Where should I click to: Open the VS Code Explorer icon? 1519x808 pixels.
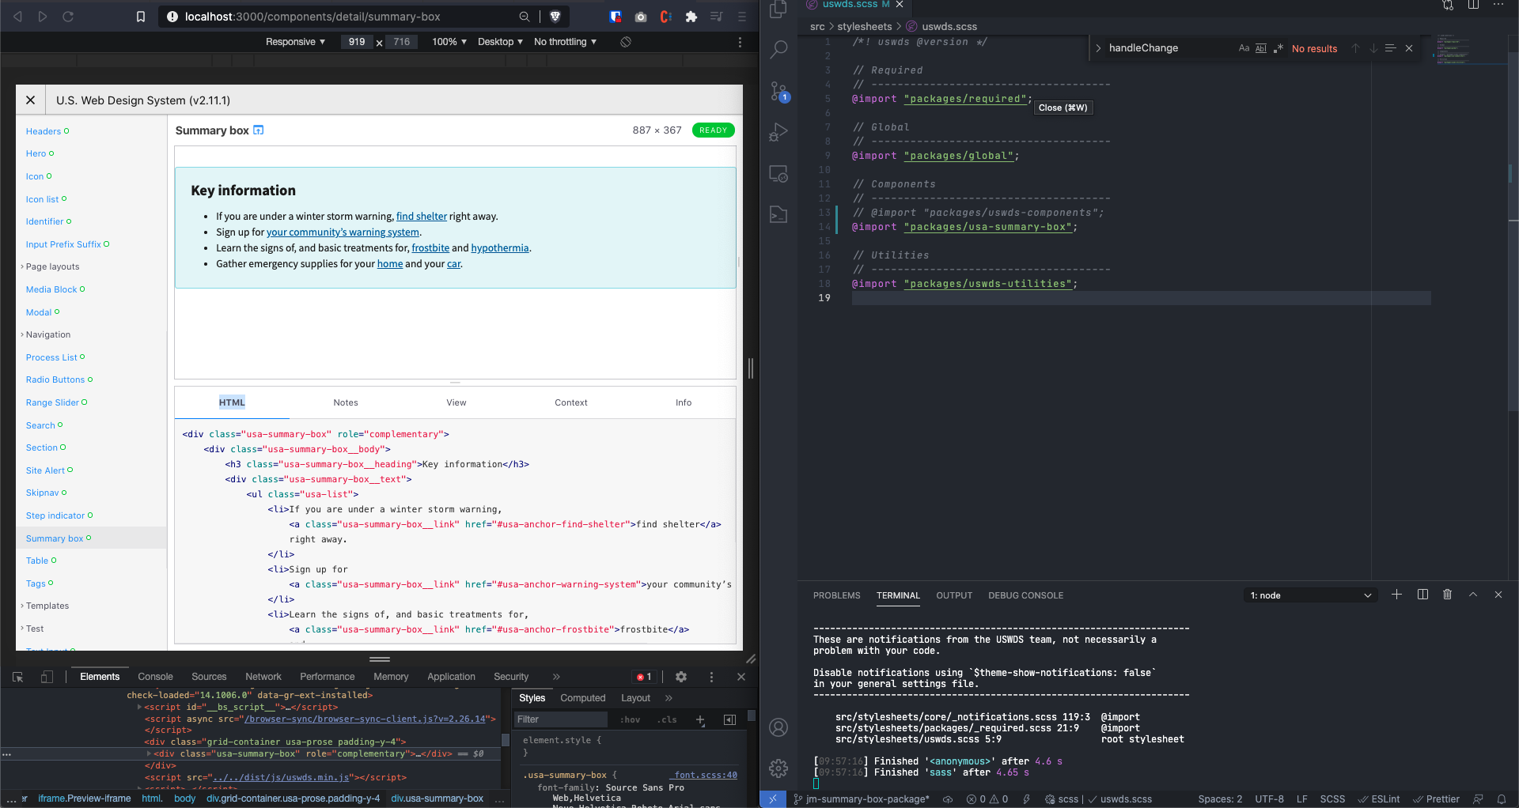pos(778,9)
